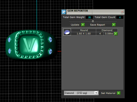Image resolution: width=137 pixels, height=102 pixels.
Task: Click the "Total Gem Weight" label
Action: [74, 17]
